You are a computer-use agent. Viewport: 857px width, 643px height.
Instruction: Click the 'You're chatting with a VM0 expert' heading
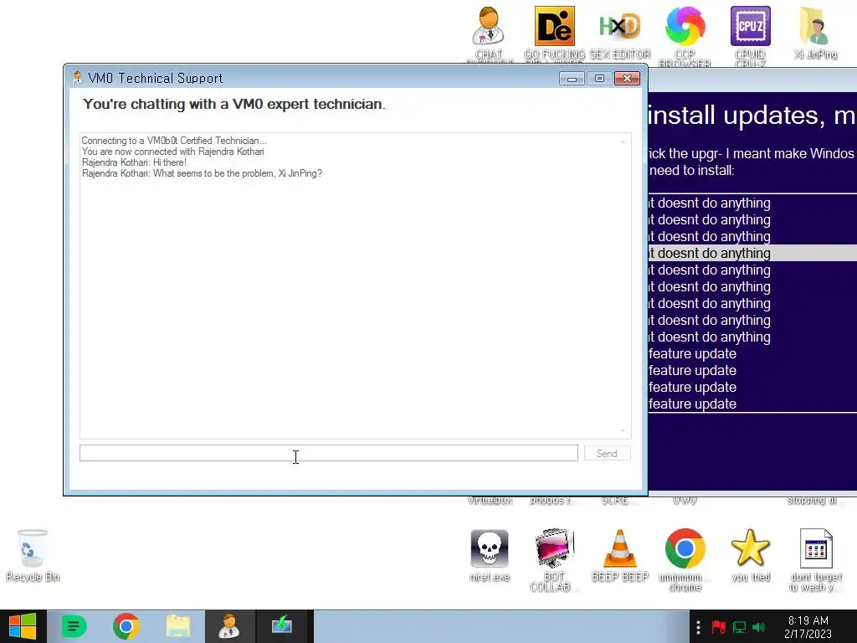[234, 104]
